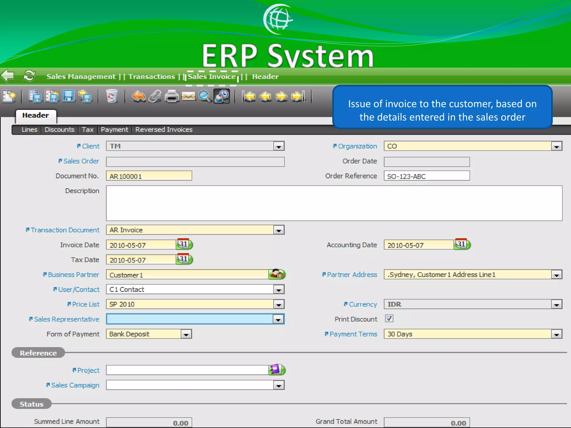Viewport: 571px width, 428px height.
Task: Open the Invoice Date calendar picker
Action: [x=184, y=244]
